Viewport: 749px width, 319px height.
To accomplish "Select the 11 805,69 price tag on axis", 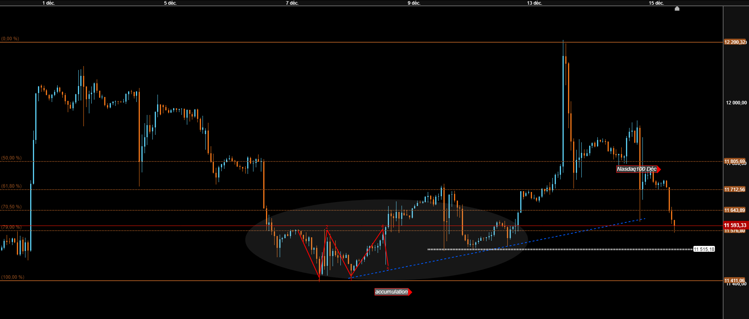I will (x=735, y=161).
